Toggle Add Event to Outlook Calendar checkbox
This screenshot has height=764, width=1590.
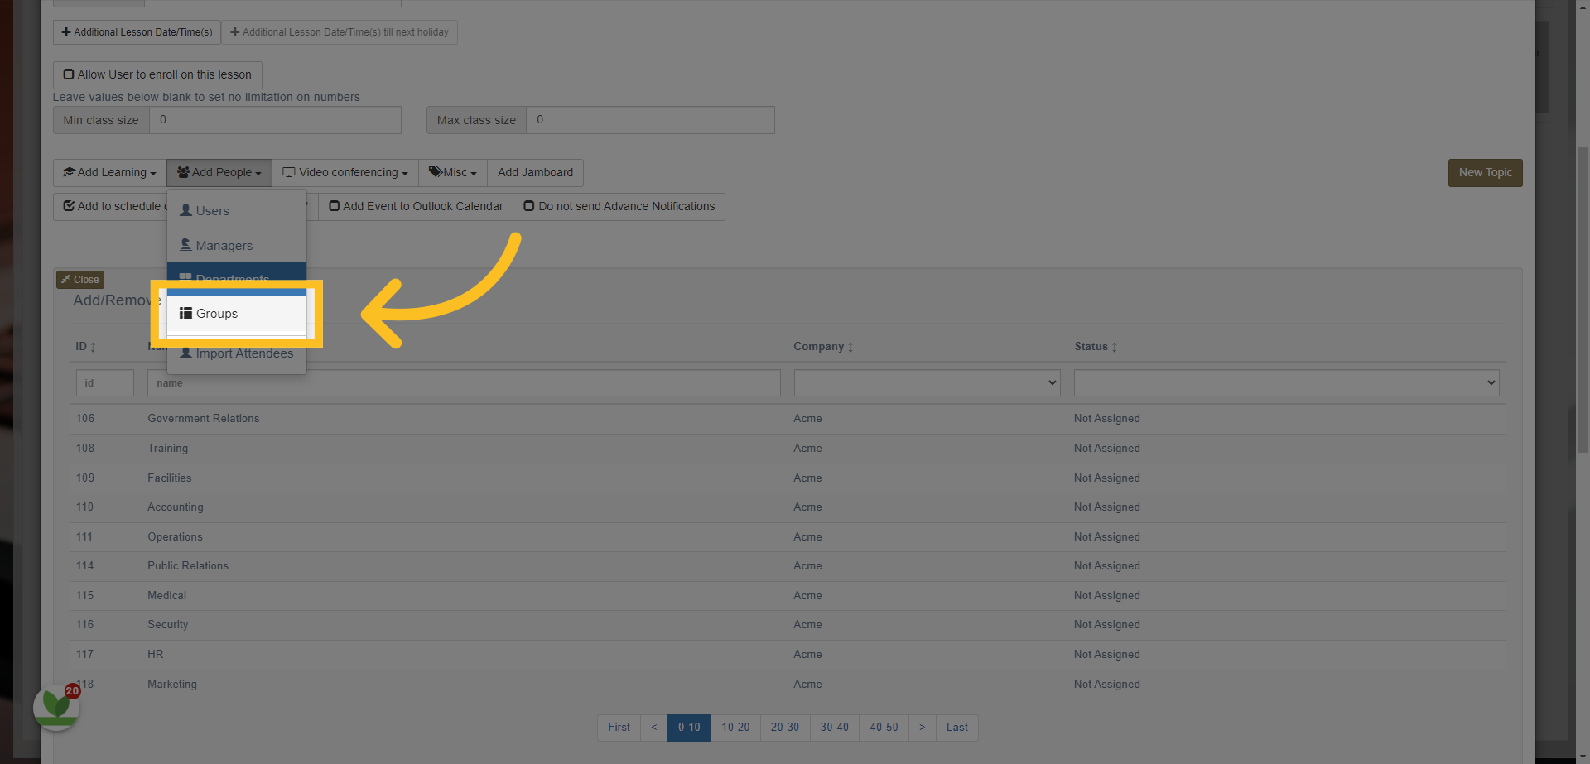pyautogui.click(x=416, y=207)
